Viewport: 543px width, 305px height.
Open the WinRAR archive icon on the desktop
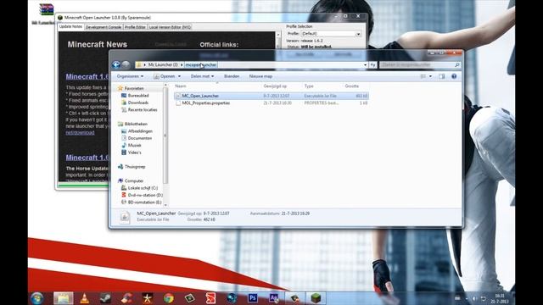pyautogui.click(x=46, y=9)
